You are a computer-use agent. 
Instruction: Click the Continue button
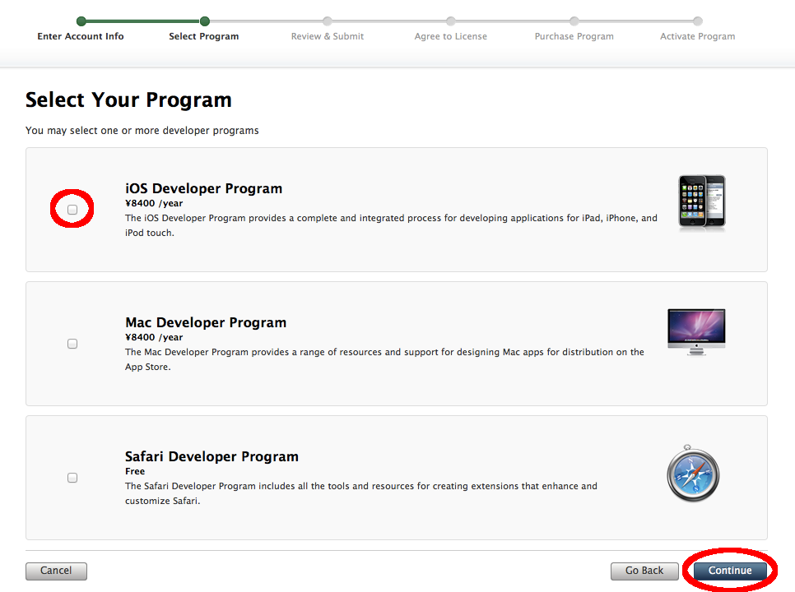click(730, 571)
